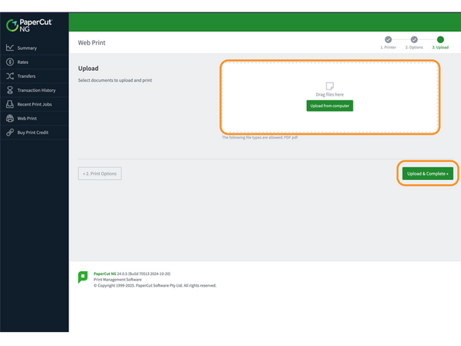Click the 'Drag files here' text
The image size is (461, 346).
[x=329, y=94]
